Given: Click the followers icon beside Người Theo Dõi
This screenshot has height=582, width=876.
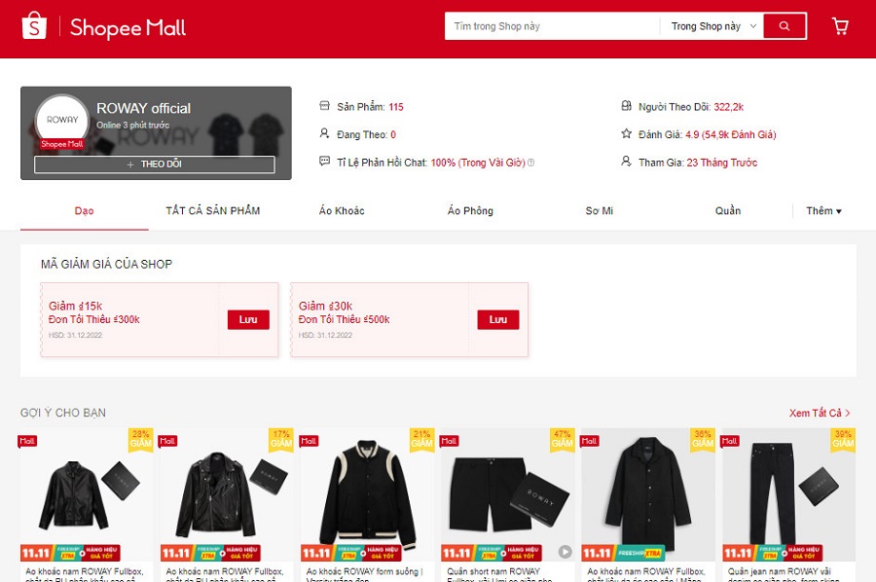Looking at the screenshot, I should [626, 105].
